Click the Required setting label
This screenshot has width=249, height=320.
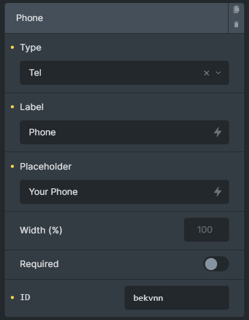pyautogui.click(x=39, y=264)
